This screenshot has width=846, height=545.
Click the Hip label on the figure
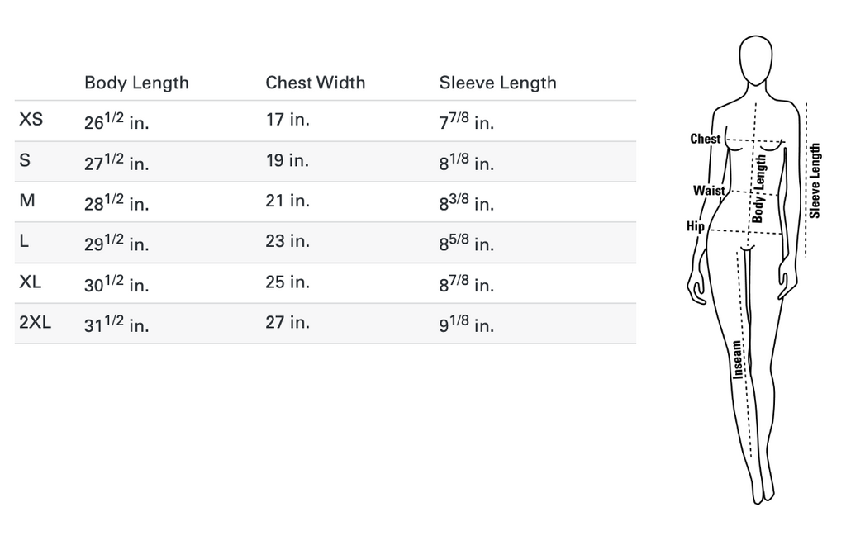696,226
